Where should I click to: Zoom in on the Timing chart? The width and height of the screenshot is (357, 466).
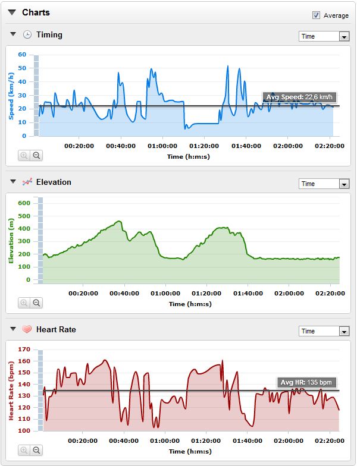(x=24, y=155)
